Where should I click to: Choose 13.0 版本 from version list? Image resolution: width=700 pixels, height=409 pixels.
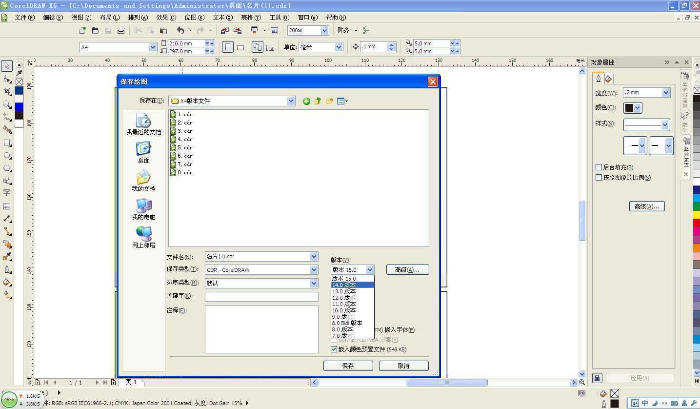coord(352,291)
